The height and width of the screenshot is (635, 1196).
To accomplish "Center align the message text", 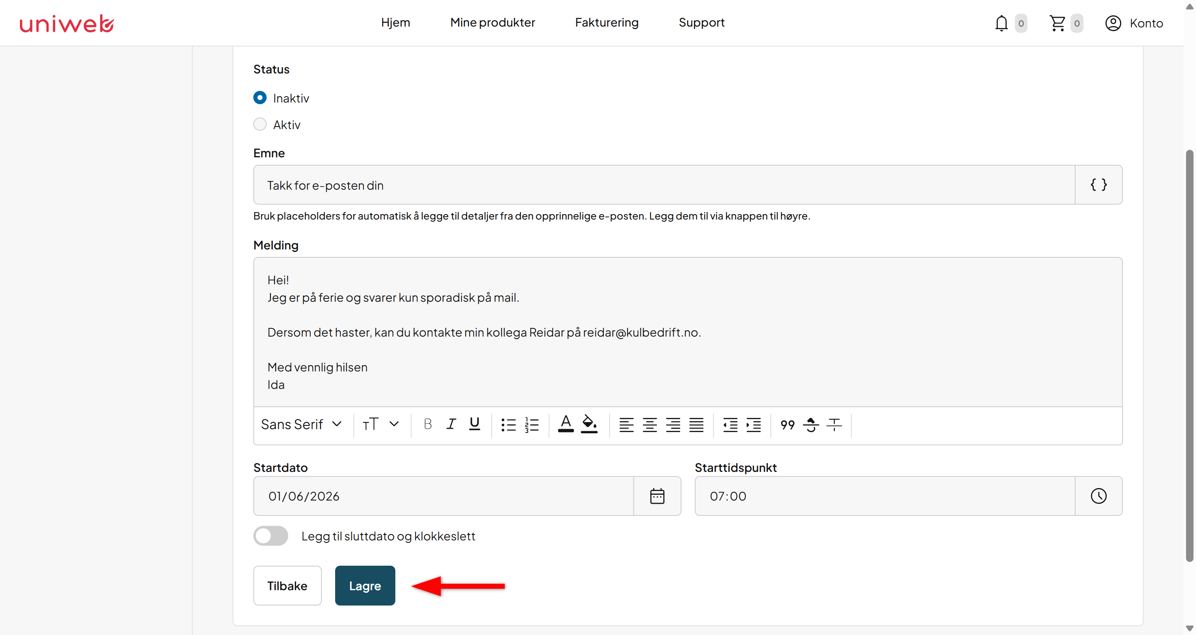I will coord(649,424).
